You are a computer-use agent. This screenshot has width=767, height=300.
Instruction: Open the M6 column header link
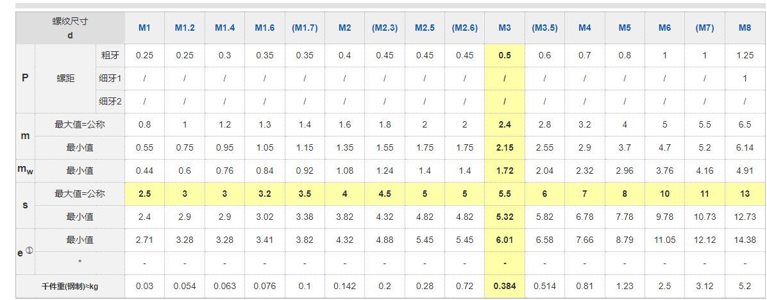(x=664, y=28)
